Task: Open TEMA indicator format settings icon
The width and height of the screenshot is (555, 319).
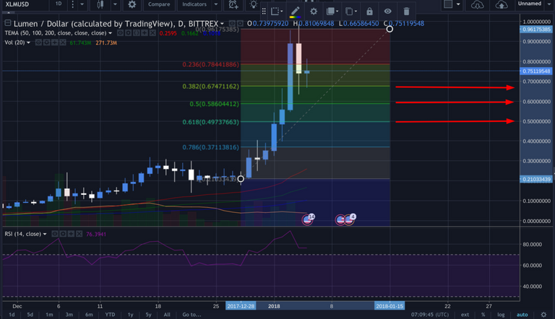Action: coord(129,33)
